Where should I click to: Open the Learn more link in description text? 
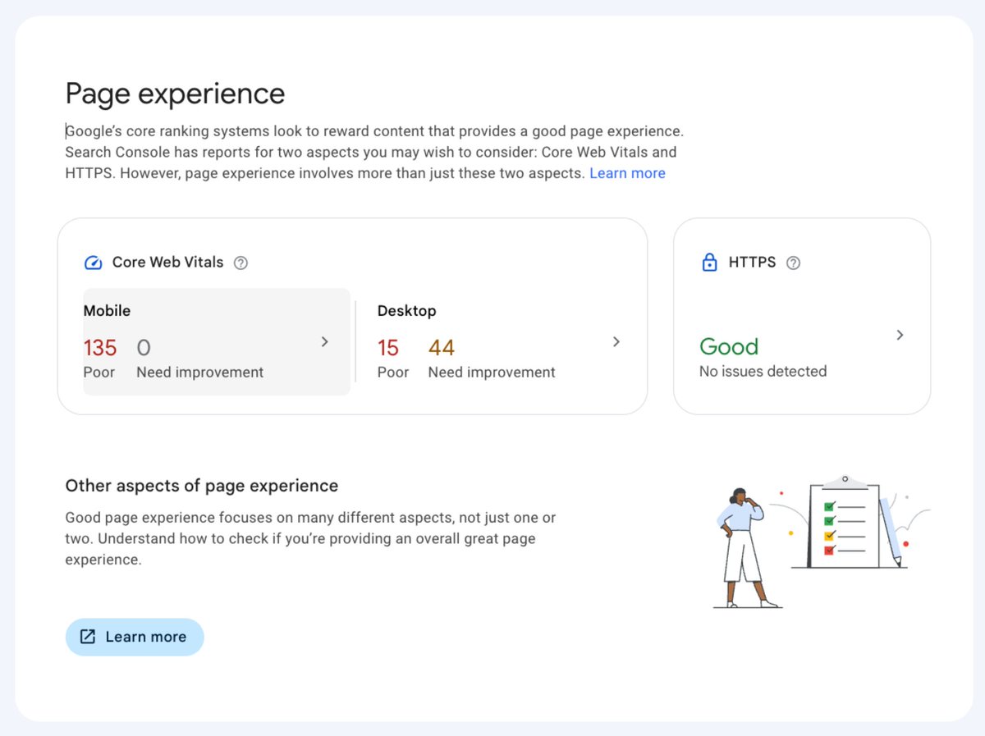pos(627,172)
